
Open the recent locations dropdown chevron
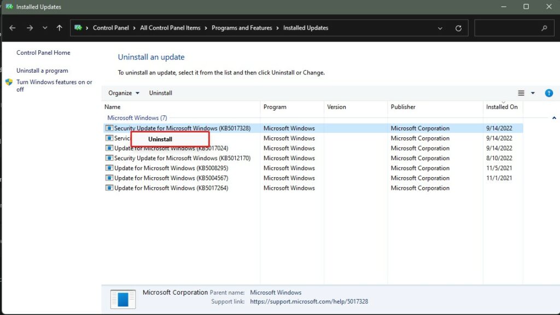point(45,28)
